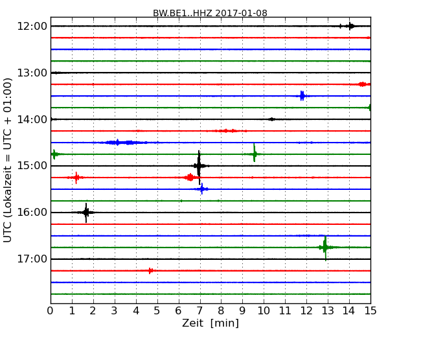Click the 16:00 time label
Image resolution: width=421 pixels, height=337 pixels.
coord(32,213)
